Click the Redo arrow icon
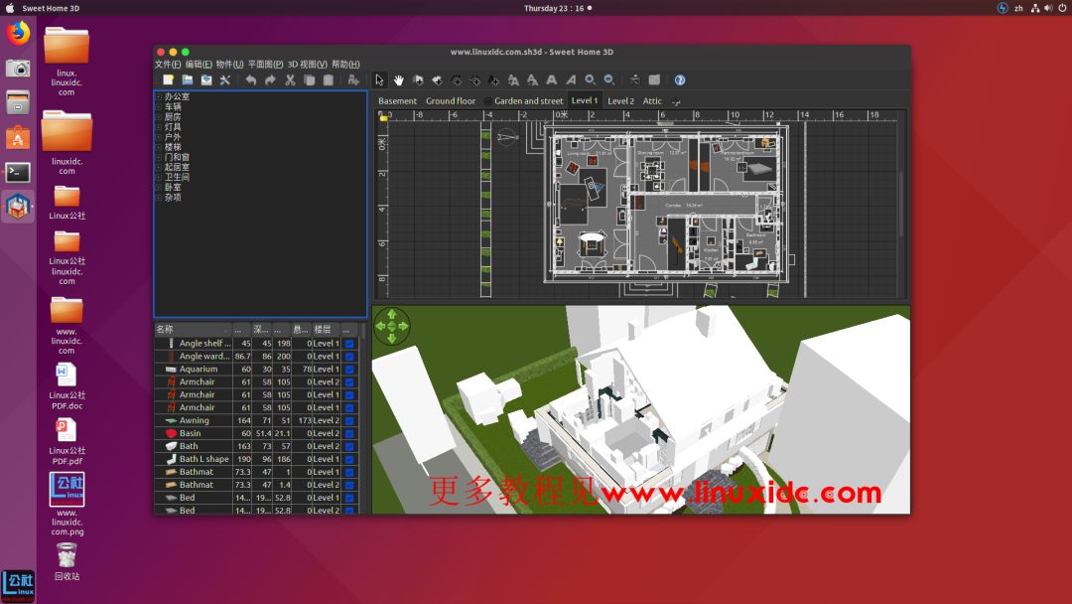 click(x=270, y=80)
